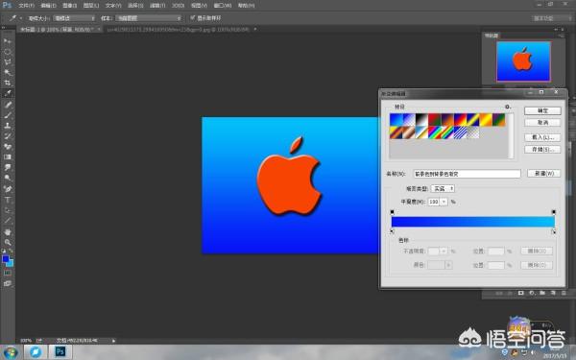
Task: Choose the black-to-white gradient preset
Action: click(x=421, y=119)
